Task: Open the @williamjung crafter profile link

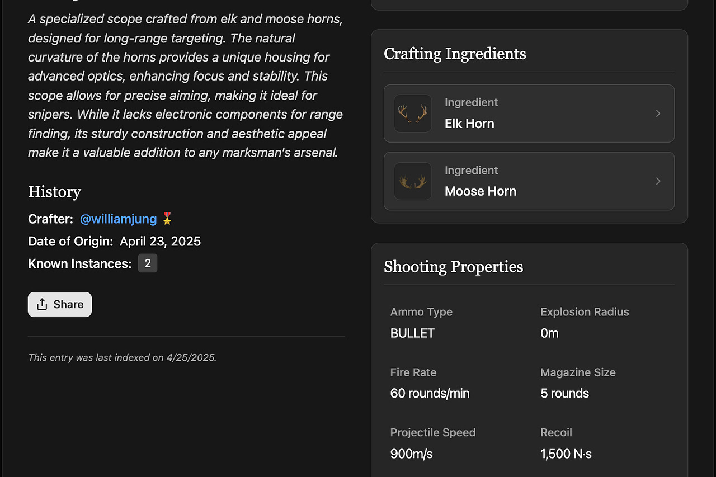Action: 118,219
